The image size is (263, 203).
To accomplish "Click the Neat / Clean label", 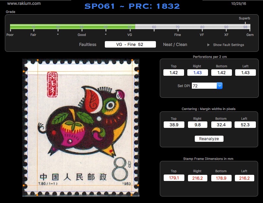I will click(175, 44).
